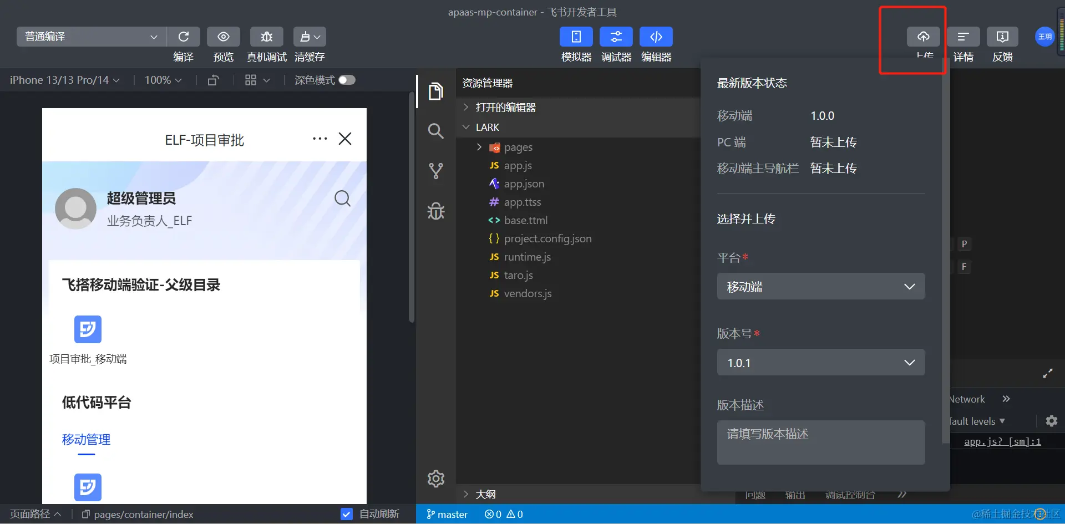This screenshot has height=524, width=1065.
Task: Click the app icon below 移动管理
Action: (88, 487)
